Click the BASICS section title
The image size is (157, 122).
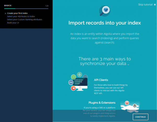coord(8,5)
